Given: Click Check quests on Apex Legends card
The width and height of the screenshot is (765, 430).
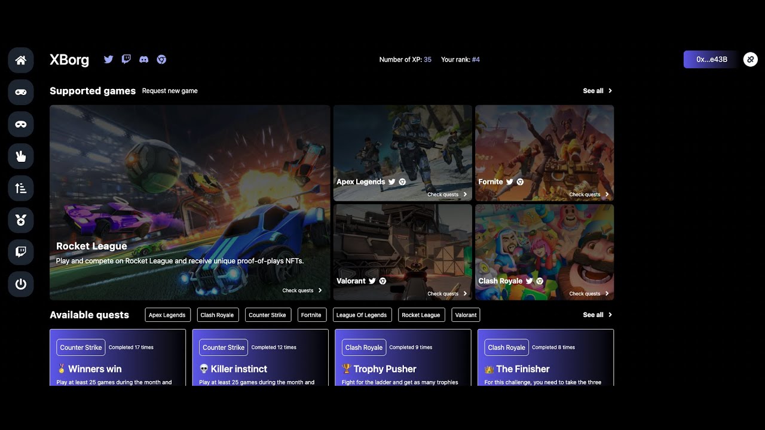Looking at the screenshot, I should pyautogui.click(x=448, y=194).
